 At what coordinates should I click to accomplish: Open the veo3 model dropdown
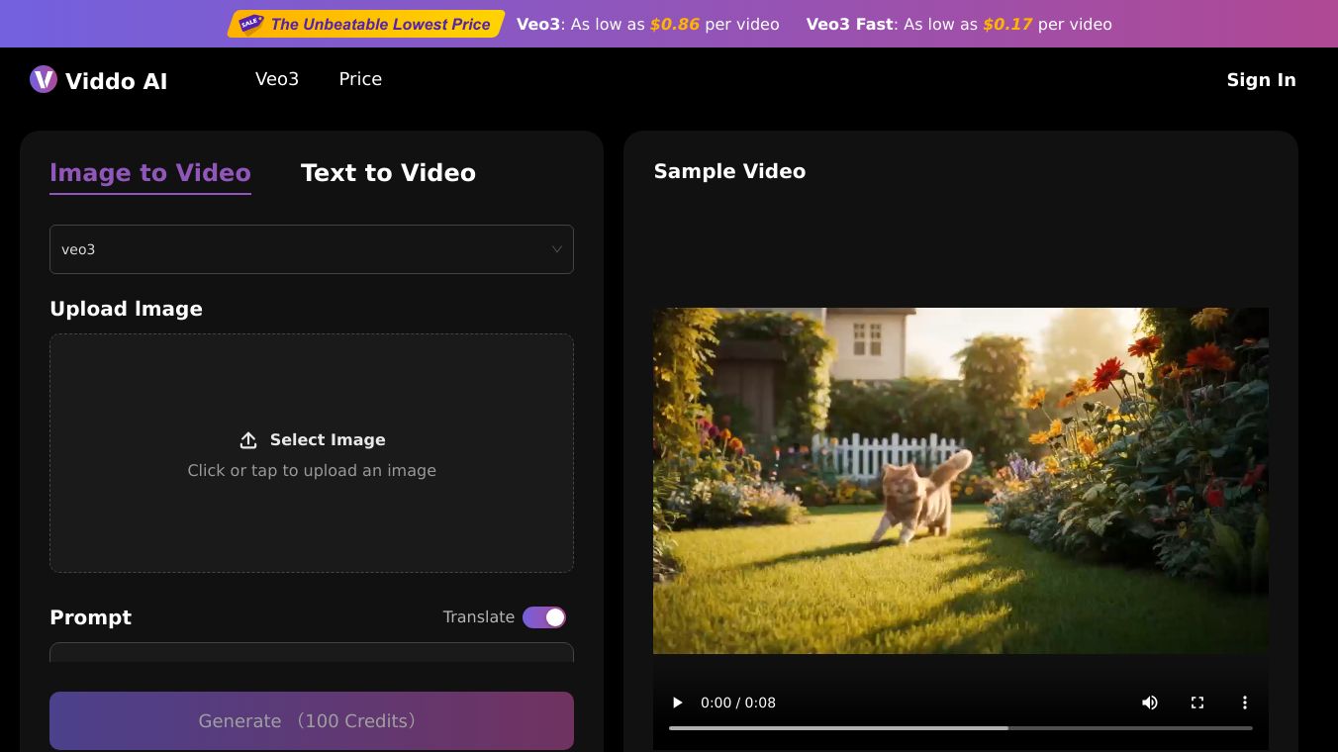click(312, 249)
